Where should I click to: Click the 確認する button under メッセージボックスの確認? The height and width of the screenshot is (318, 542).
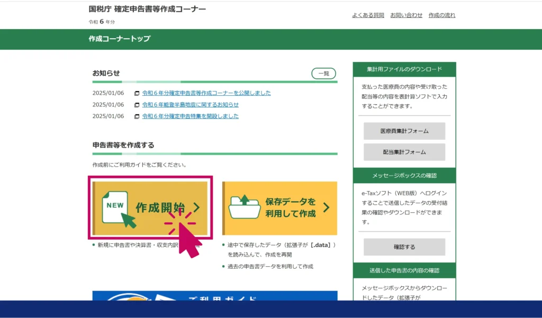404,247
